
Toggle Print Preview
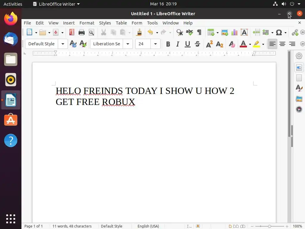(91, 32)
